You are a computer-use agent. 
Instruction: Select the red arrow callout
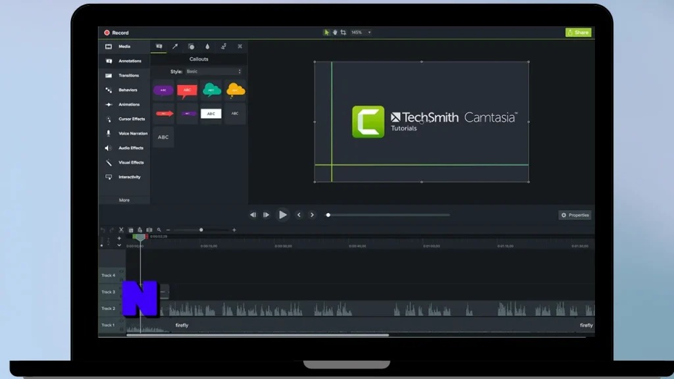tap(163, 113)
